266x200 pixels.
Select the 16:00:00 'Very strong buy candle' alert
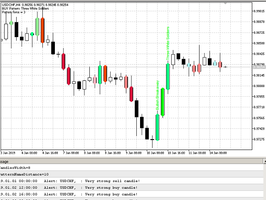[131, 194]
